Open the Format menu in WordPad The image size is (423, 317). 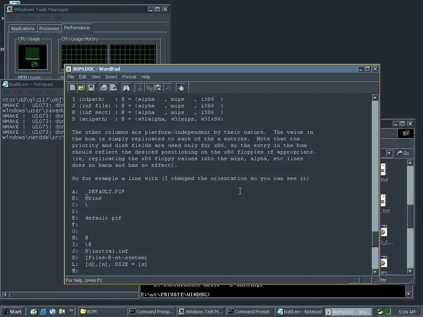129,77
